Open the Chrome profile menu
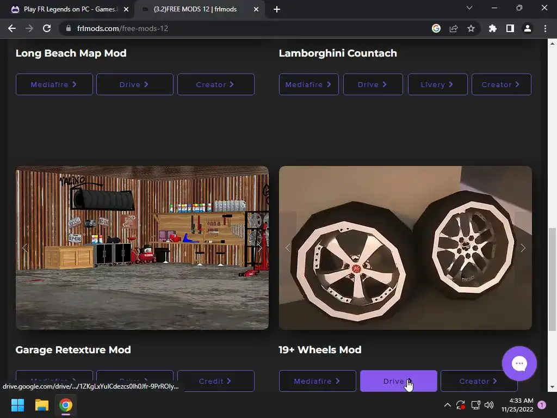Viewport: 557px width, 418px height. point(528,28)
